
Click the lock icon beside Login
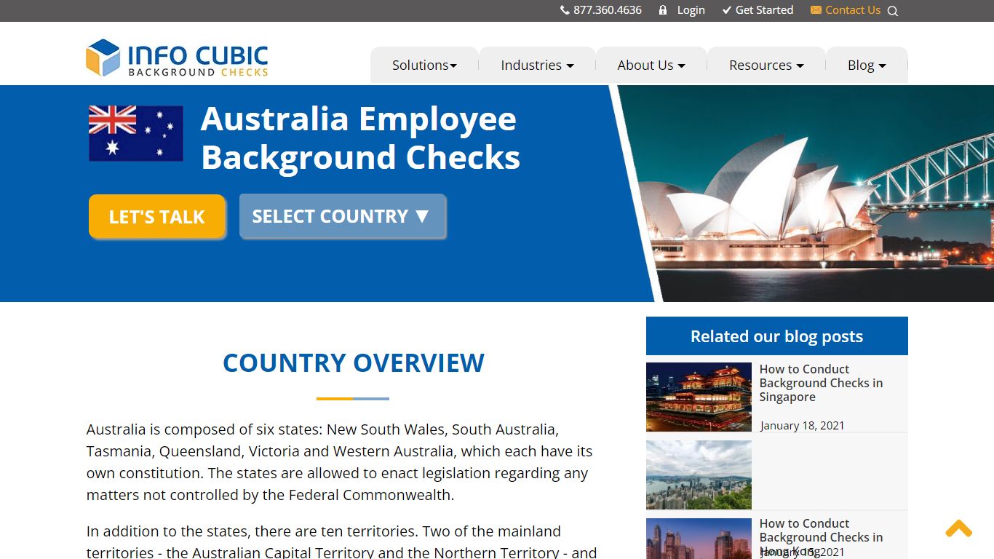(663, 10)
